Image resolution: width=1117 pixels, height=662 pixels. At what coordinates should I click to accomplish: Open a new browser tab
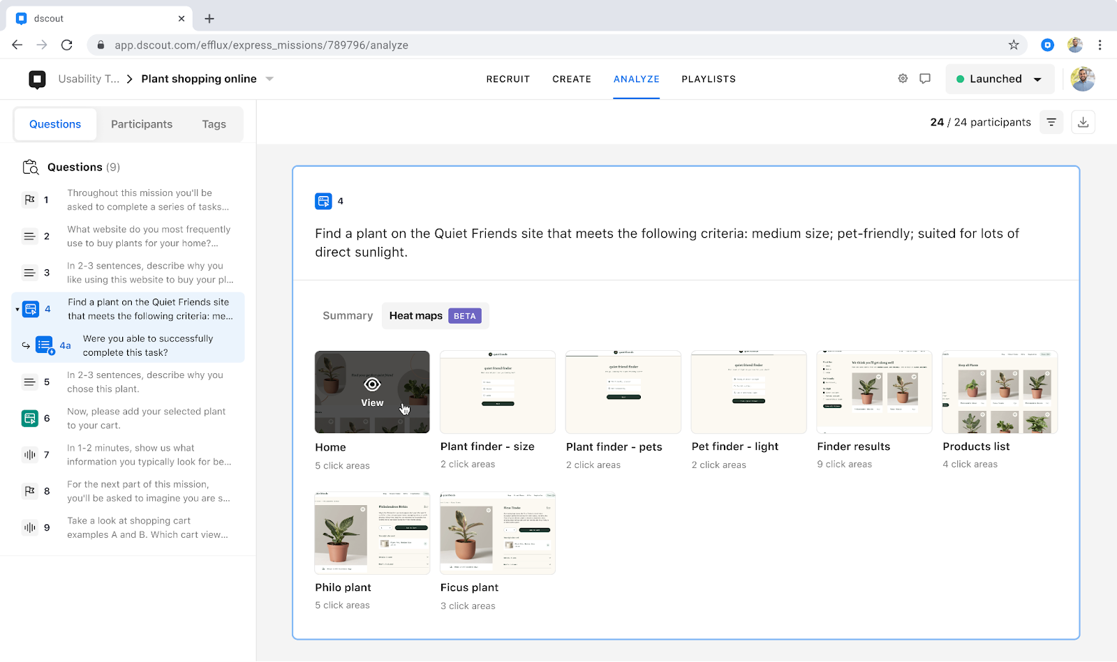coord(209,19)
